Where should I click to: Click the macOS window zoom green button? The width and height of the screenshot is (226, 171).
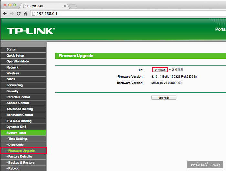[15, 5]
